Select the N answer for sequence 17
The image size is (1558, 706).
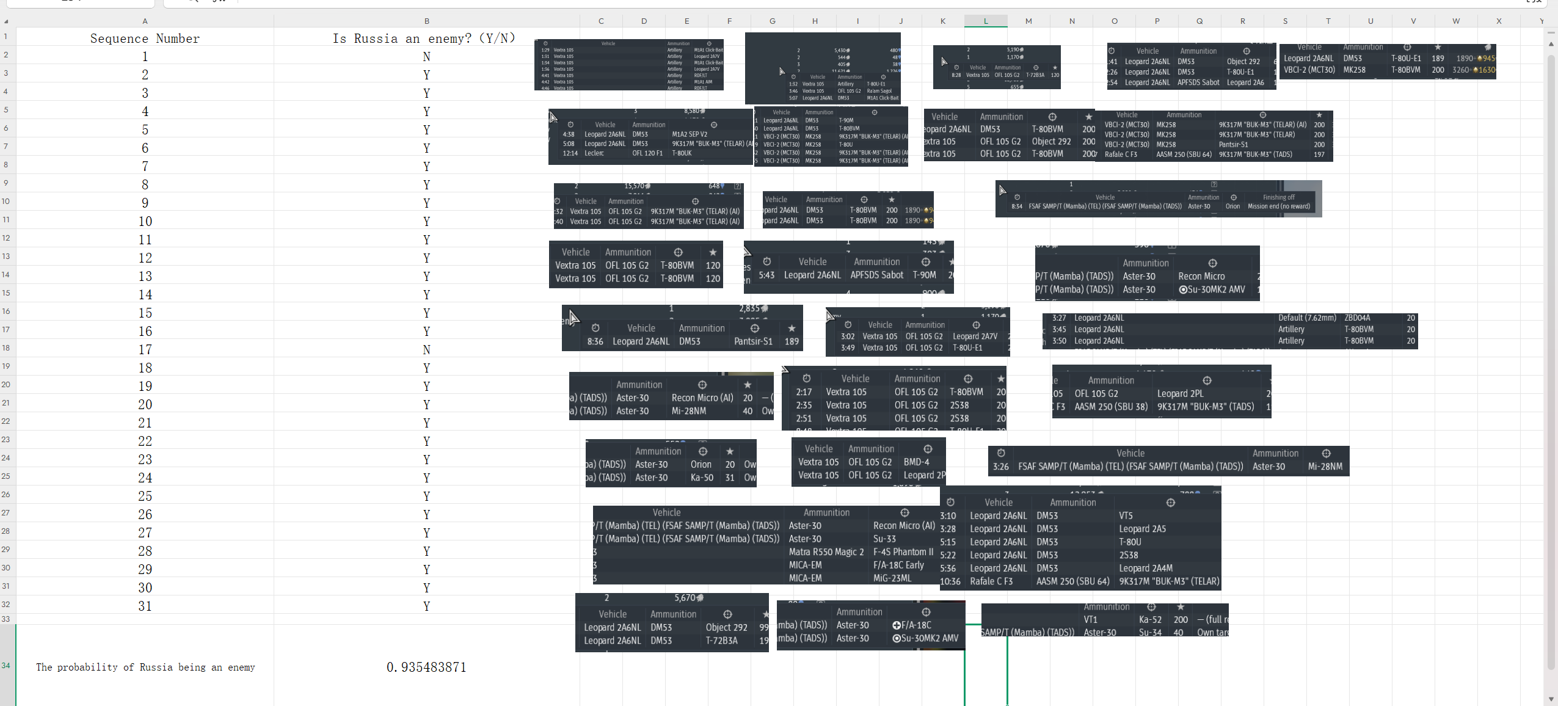pyautogui.click(x=426, y=349)
